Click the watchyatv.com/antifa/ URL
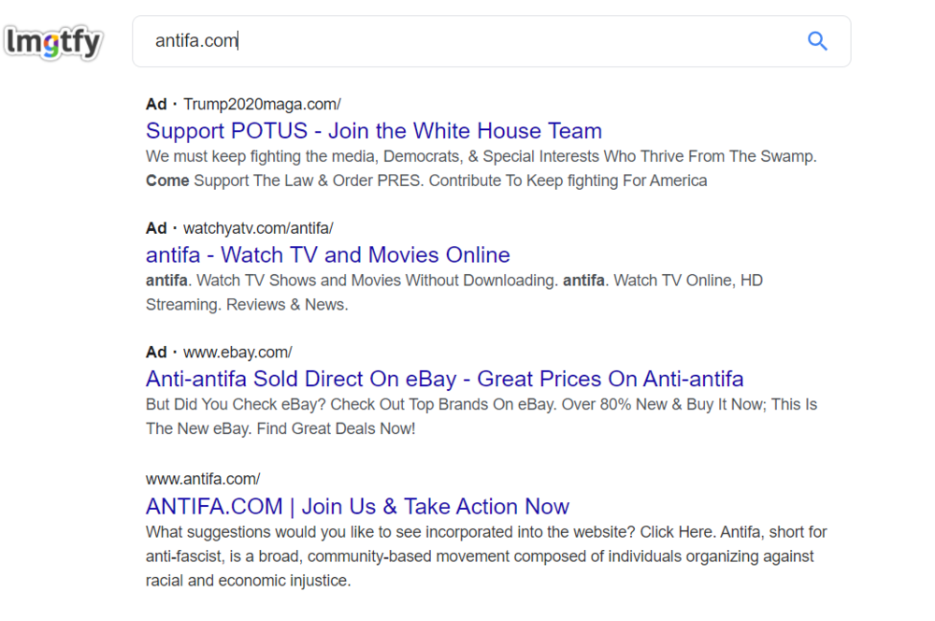Screen dimensions: 935x621 [258, 228]
